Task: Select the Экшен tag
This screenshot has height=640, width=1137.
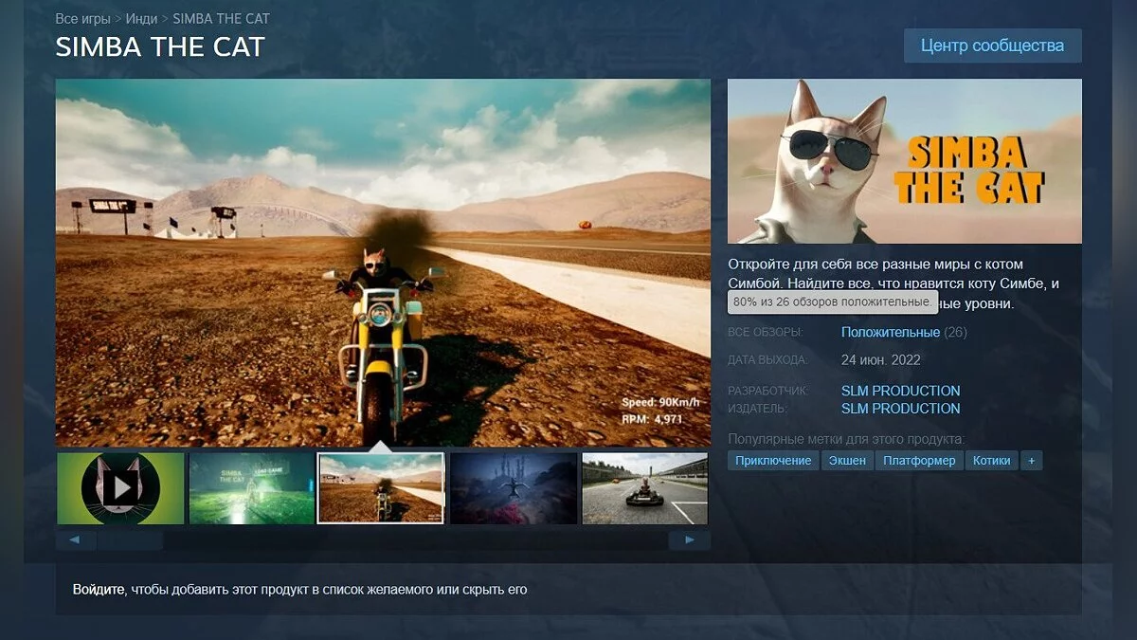Action: pos(846,461)
